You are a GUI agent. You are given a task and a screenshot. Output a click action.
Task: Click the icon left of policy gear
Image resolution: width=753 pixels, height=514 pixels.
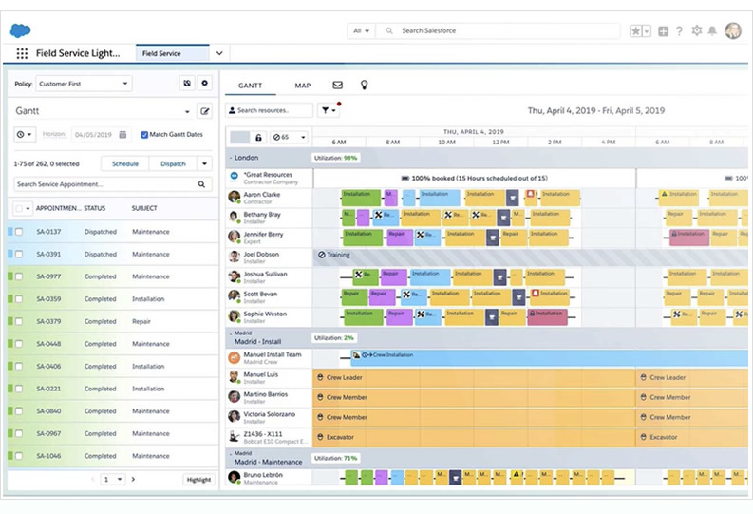coord(187,83)
